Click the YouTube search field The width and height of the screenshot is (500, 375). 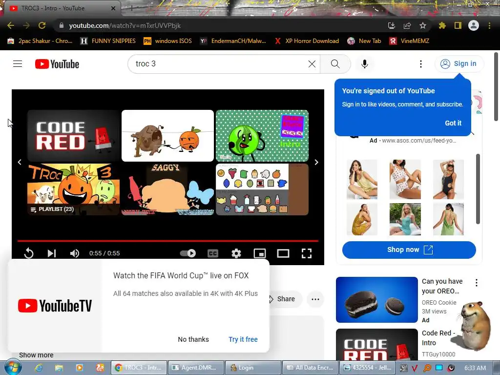tap(220, 64)
